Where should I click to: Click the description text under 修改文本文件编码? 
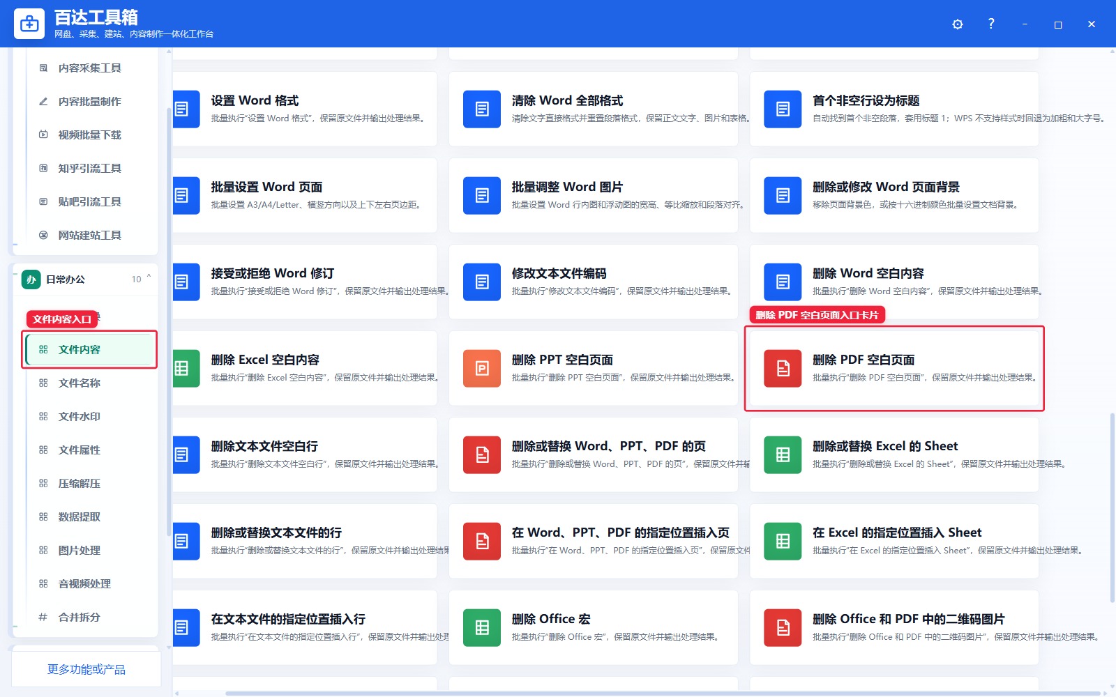(x=623, y=291)
